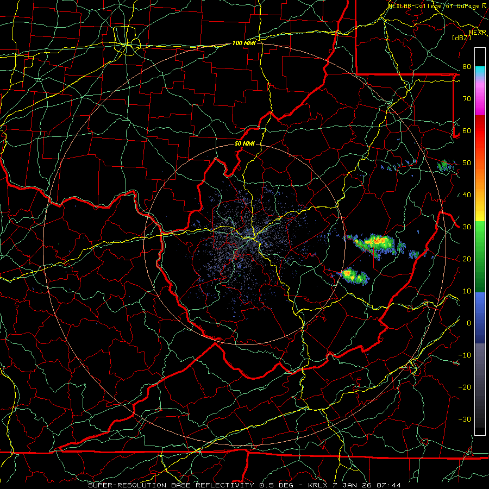Screen dimensions: 489x489
Task: Click the 100 NMI range ring label
Action: 244,43
